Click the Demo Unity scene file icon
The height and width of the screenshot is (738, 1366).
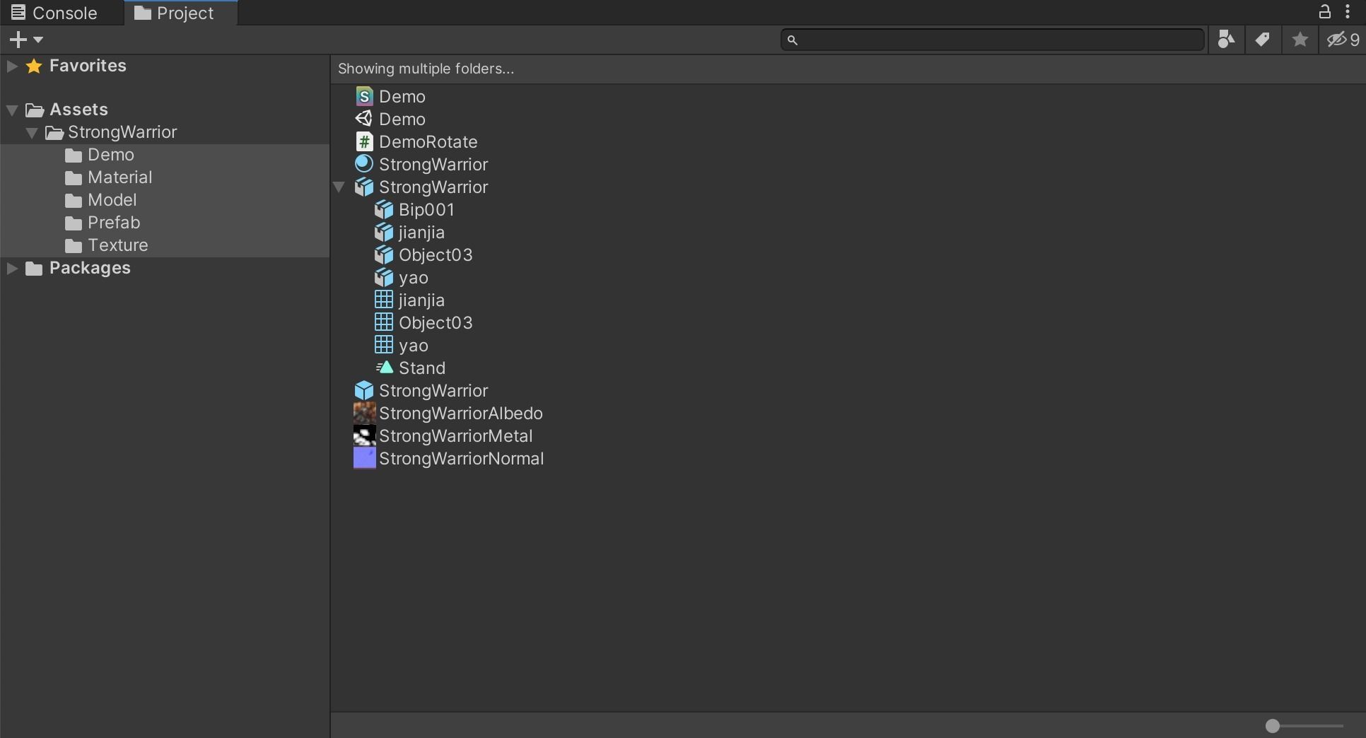tap(364, 119)
